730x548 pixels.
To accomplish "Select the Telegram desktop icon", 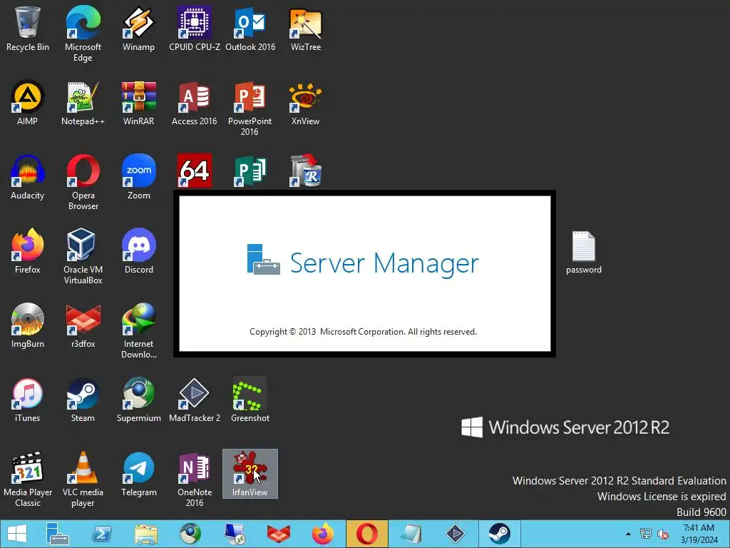I will pos(139,475).
